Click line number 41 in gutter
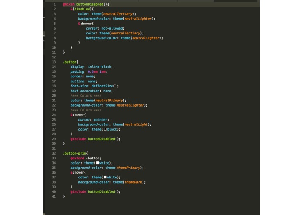303x215 pixels. (54, 196)
